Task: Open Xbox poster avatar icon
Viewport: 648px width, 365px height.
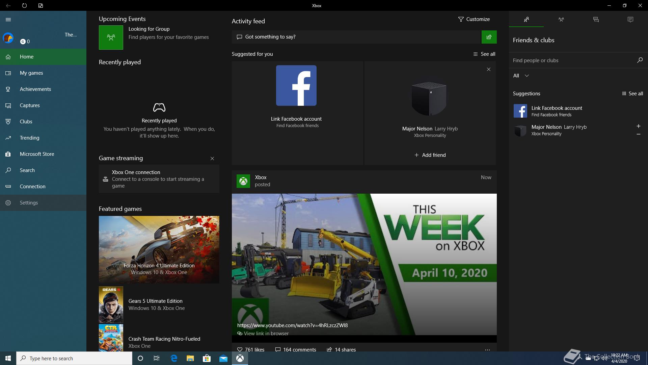Action: tap(243, 181)
